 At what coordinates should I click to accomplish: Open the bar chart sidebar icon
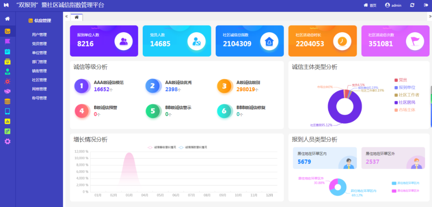(7, 121)
